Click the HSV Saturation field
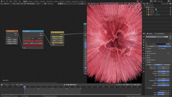The width and height of the screenshot is (172, 97). (x=57, y=39)
